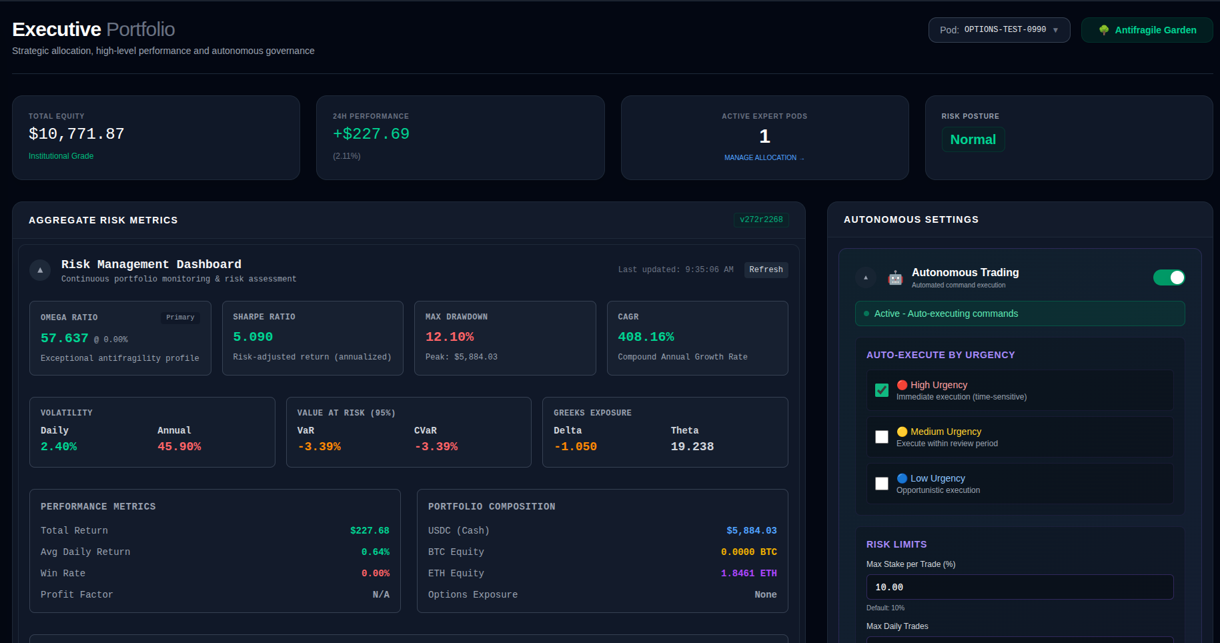Click the Refresh button
Screen dimensions: 1220x643
766,269
